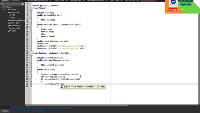200x113 pixels.
Task: Click the javac command line in messages
Action: [x=42, y=108]
